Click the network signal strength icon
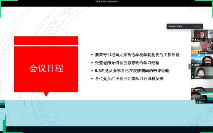This screenshot has width=213, height=133. coord(97,1)
